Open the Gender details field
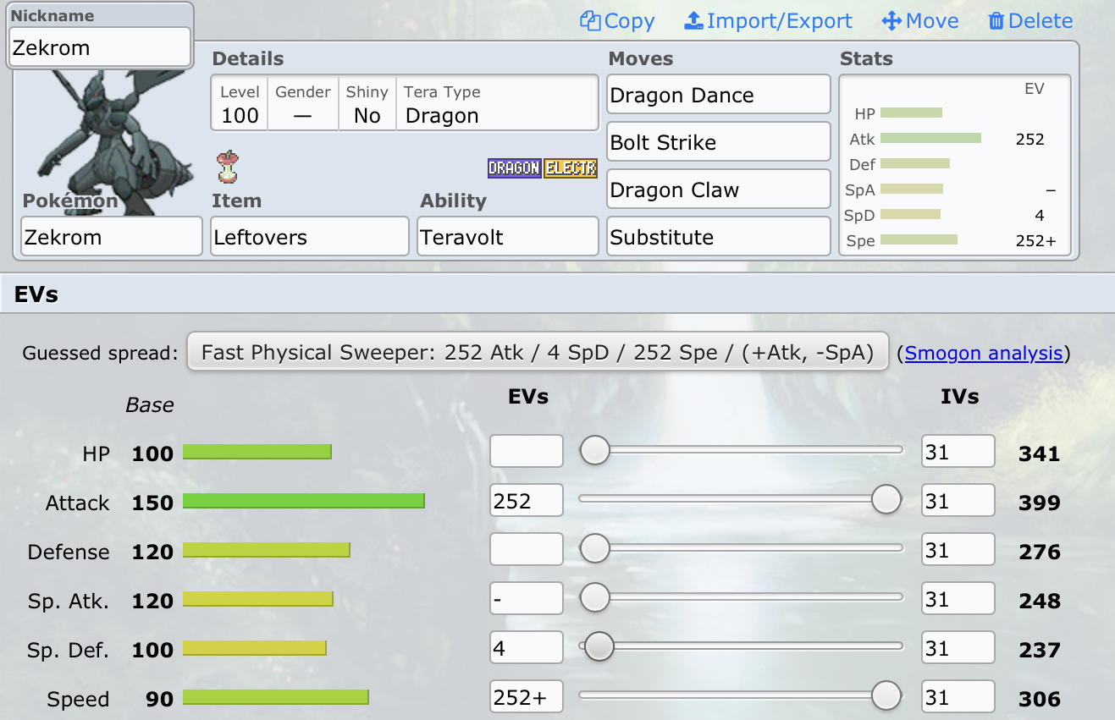Viewport: 1115px width, 720px height. 303,104
